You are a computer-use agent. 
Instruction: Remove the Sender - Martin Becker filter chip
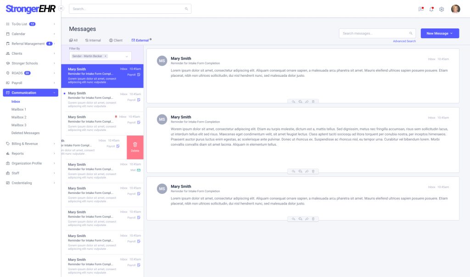pyautogui.click(x=106, y=56)
